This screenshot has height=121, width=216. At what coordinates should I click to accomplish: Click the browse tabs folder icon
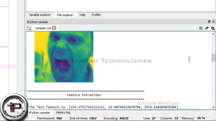coord(29,28)
